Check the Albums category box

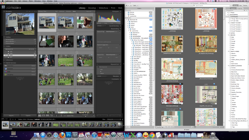pos(230,54)
